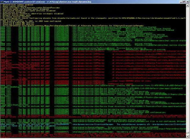Click the 'Second-level cache: enabled' log line
The image size is (190, 139).
[17, 5]
